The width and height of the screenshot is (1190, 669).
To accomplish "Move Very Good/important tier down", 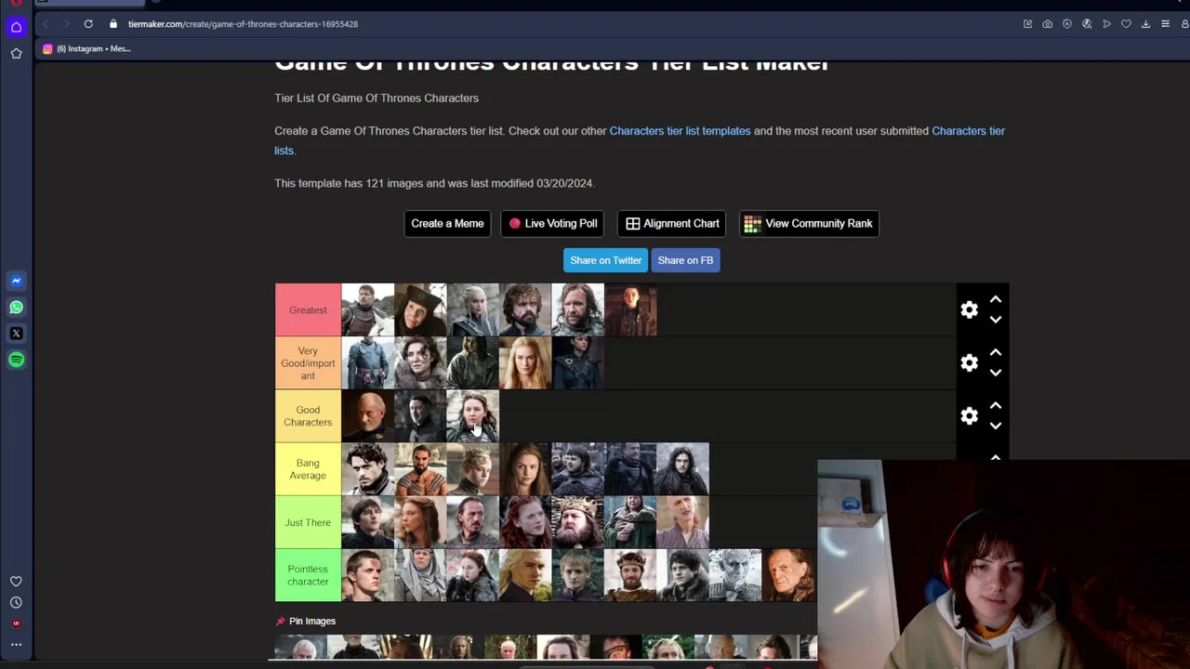I will [x=996, y=373].
